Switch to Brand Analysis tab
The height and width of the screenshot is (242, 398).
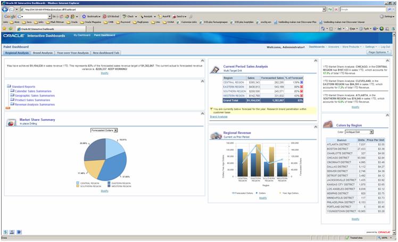(43, 53)
